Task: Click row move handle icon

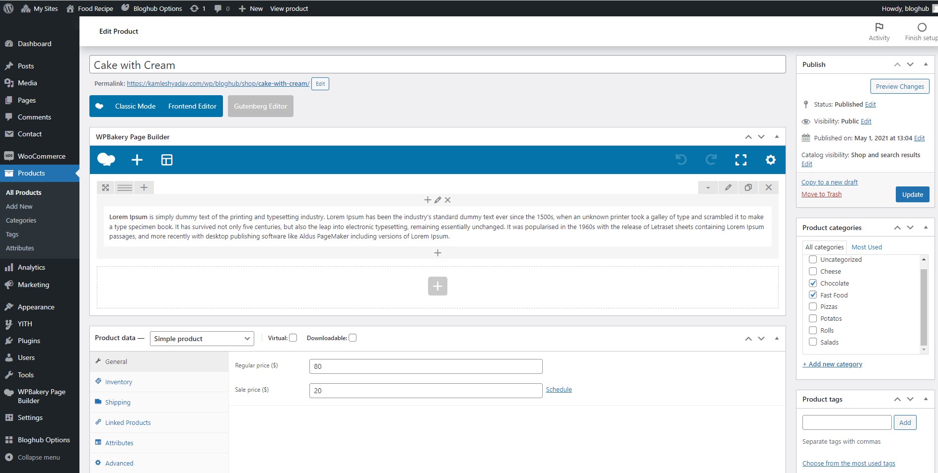Action: (x=105, y=187)
